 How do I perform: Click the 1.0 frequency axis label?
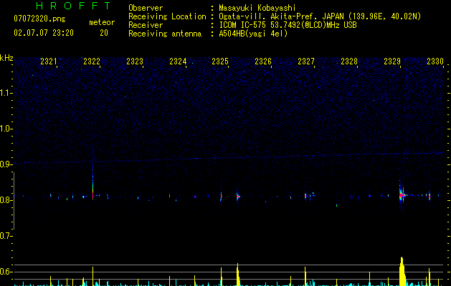(x=6, y=129)
